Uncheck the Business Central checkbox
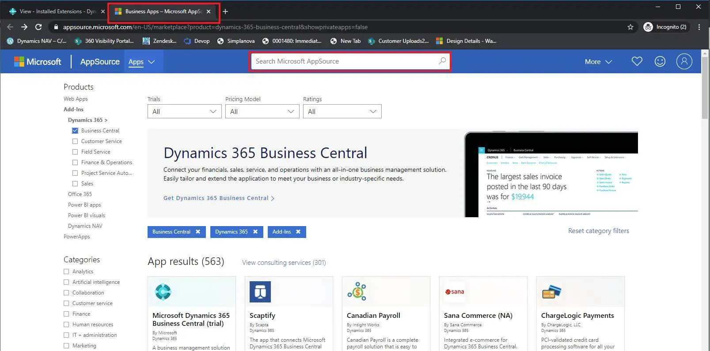The height and width of the screenshot is (351, 710). (x=75, y=131)
